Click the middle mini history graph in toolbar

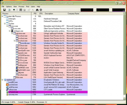(x=103, y=10)
